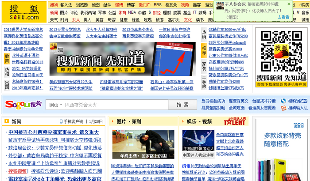310x181 pixels.
Task: Close the 不八卦会死 notification popup
Action: click(x=289, y=4)
